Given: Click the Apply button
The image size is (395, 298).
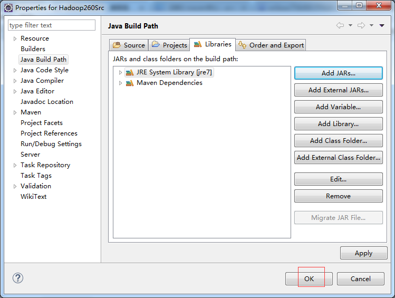Looking at the screenshot, I should coord(363,253).
